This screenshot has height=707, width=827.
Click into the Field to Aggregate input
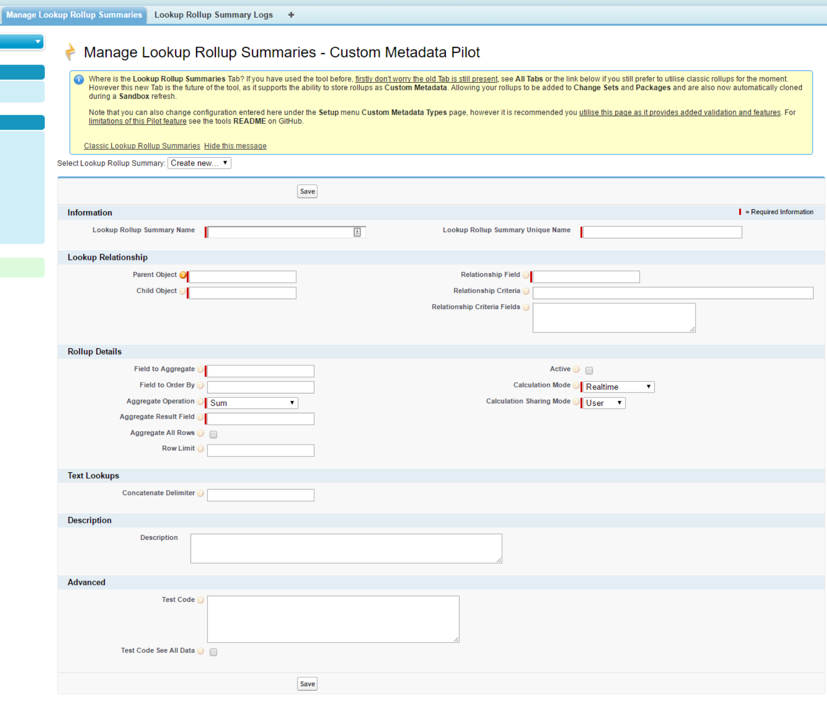[x=261, y=371]
